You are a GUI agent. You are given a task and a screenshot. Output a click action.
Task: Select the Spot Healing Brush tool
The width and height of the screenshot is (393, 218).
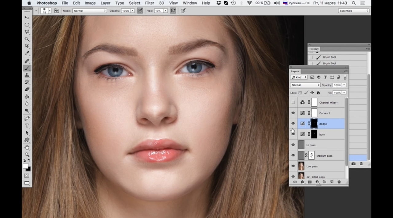click(x=27, y=61)
